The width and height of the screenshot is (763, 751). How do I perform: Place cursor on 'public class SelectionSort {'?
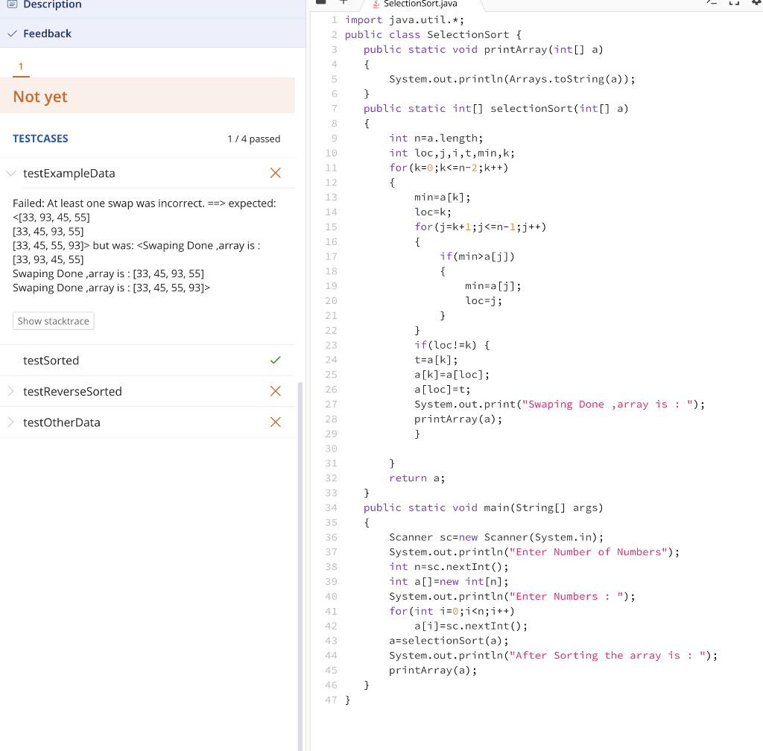[433, 35]
